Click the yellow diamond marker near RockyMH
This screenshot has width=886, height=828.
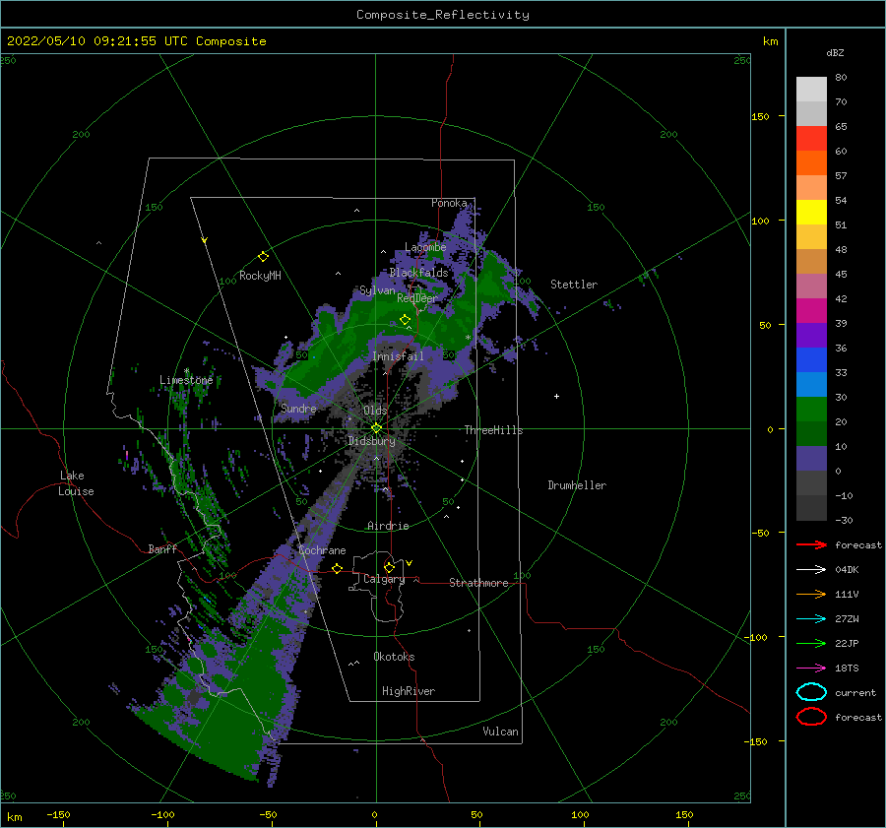tap(263, 257)
